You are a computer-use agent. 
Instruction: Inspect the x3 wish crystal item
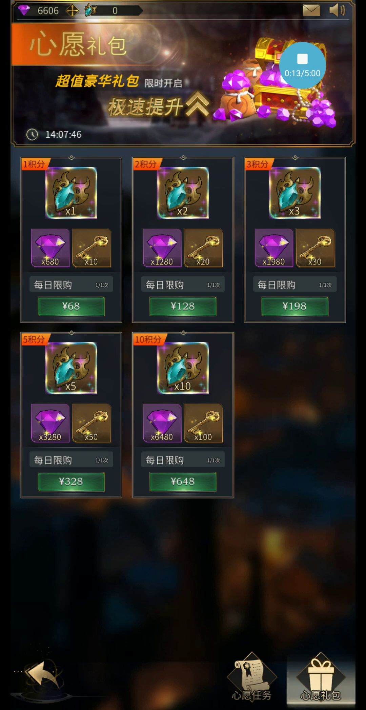click(295, 193)
